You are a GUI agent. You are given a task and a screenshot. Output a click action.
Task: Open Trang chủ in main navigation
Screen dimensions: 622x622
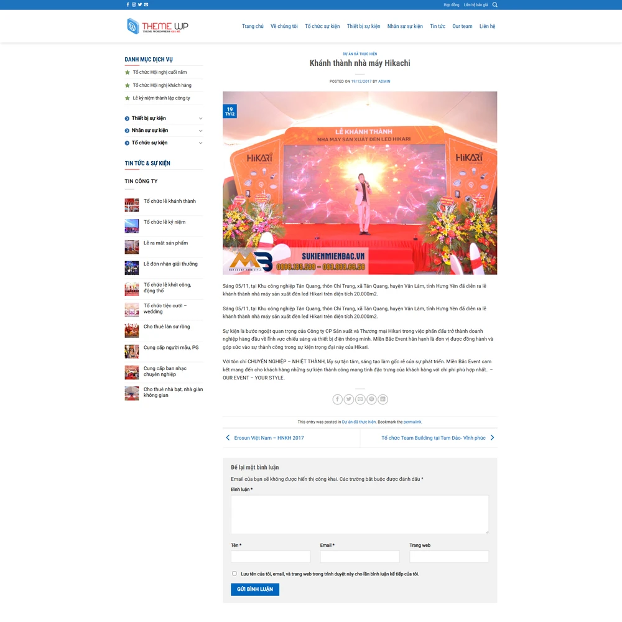(253, 26)
